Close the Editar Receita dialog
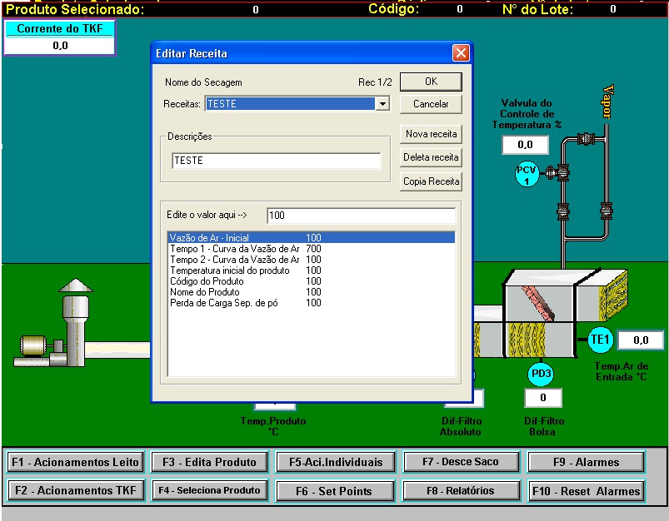Screen dimensions: 669x521 (461, 54)
